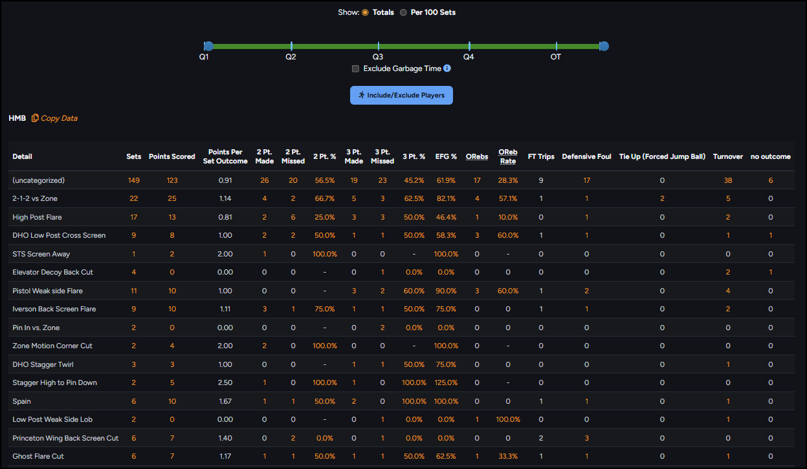Viewport: 807px width, 469px height.
Task: Click the Garbage Time info icon
Action: click(x=447, y=68)
